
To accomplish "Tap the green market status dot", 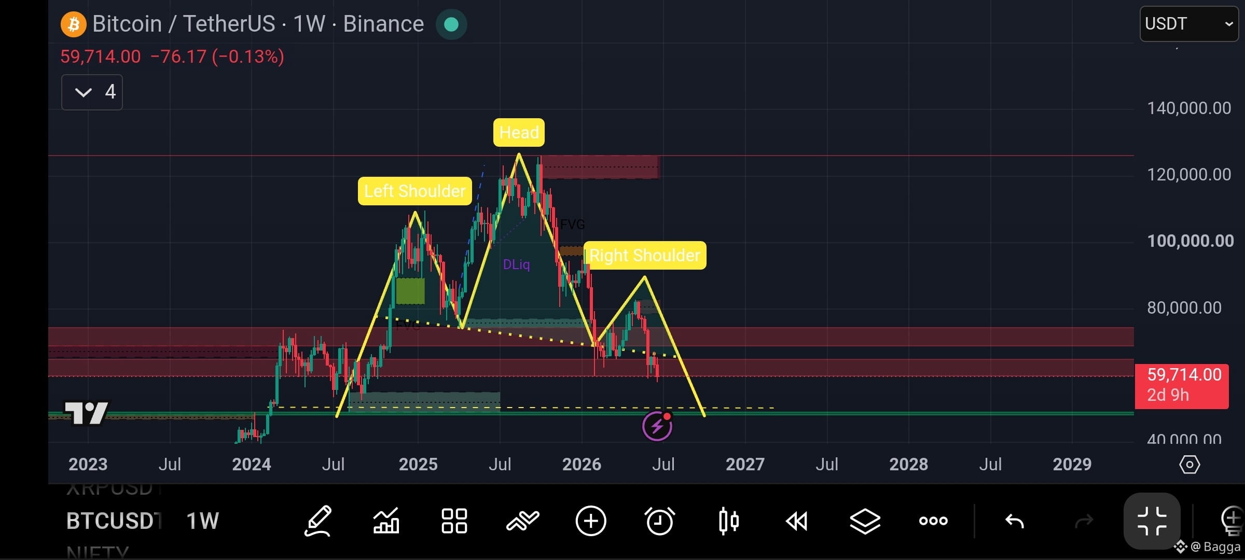I will tap(451, 24).
